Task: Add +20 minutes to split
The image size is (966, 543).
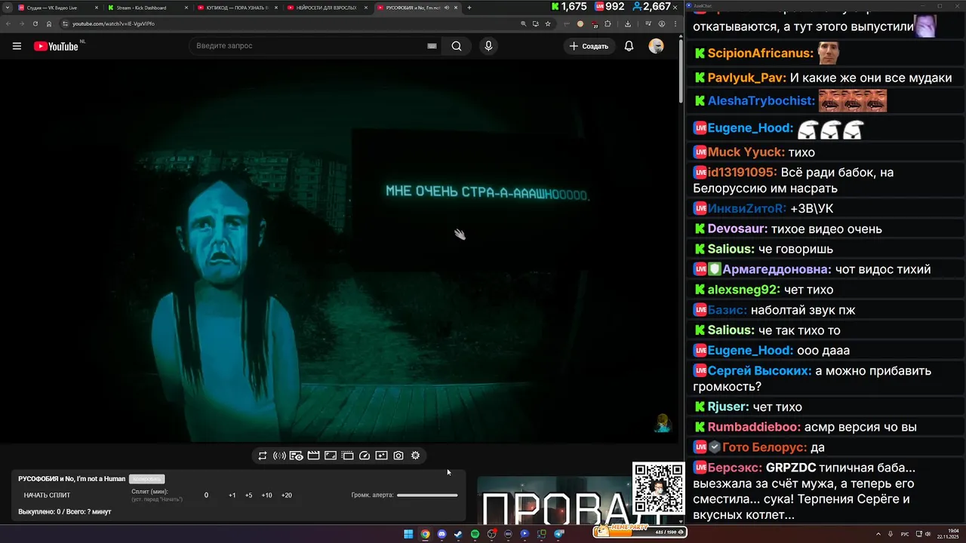Action: (x=286, y=495)
